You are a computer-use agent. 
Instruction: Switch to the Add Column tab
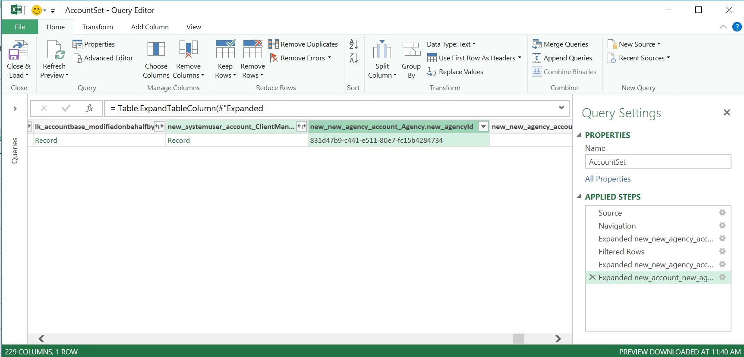coord(150,27)
